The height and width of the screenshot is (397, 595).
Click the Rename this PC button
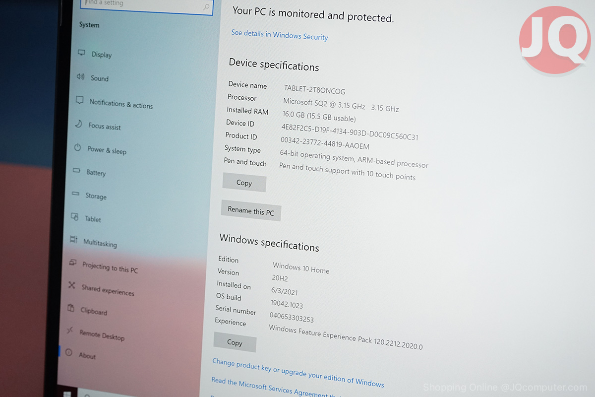point(251,211)
